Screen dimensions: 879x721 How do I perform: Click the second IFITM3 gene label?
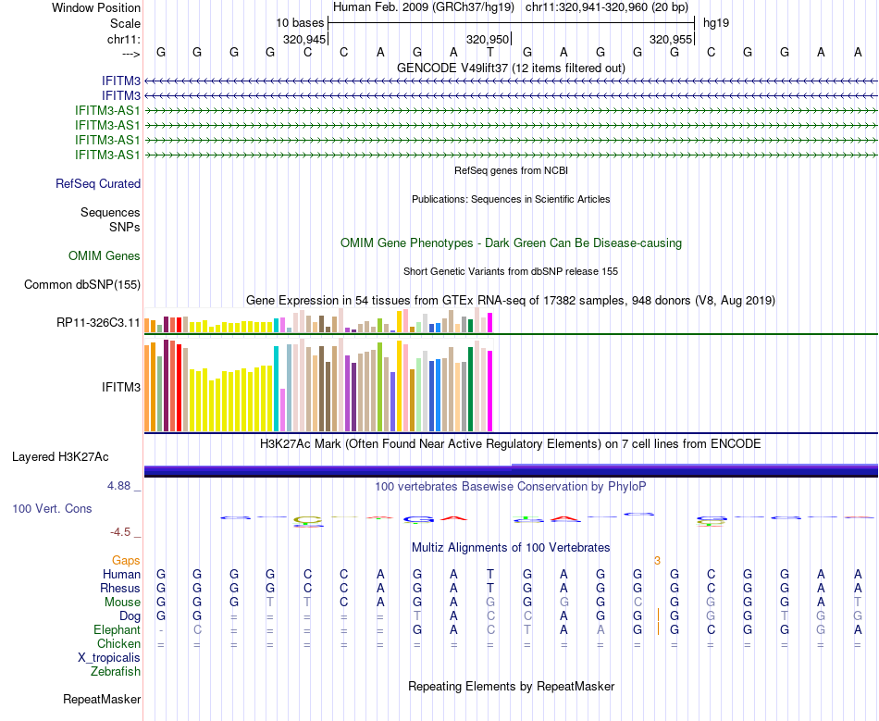pos(121,96)
